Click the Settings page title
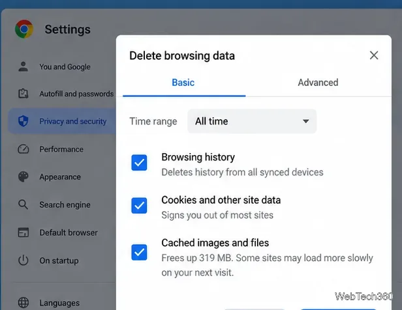This screenshot has width=402, height=310. [67, 29]
